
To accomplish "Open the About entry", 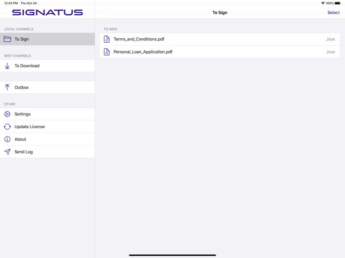I will tap(47, 139).
